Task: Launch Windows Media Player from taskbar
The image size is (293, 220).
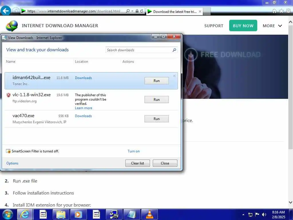Action: [x=78, y=214]
